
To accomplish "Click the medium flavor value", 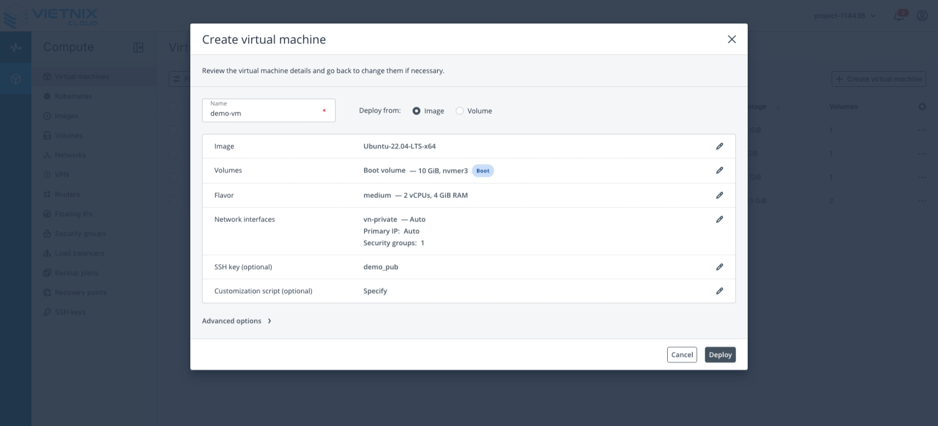I will (377, 195).
